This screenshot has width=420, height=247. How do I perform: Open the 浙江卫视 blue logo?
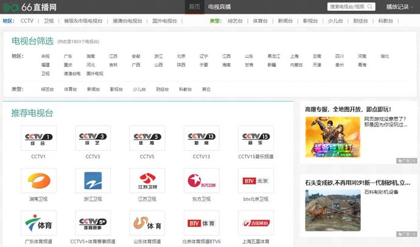(93, 181)
